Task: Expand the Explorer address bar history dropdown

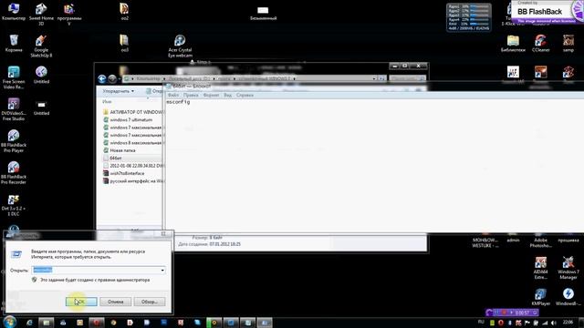Action: click(374, 79)
